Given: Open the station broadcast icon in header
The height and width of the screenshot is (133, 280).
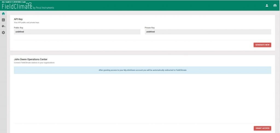Looking at the screenshot, I should 275,5.
